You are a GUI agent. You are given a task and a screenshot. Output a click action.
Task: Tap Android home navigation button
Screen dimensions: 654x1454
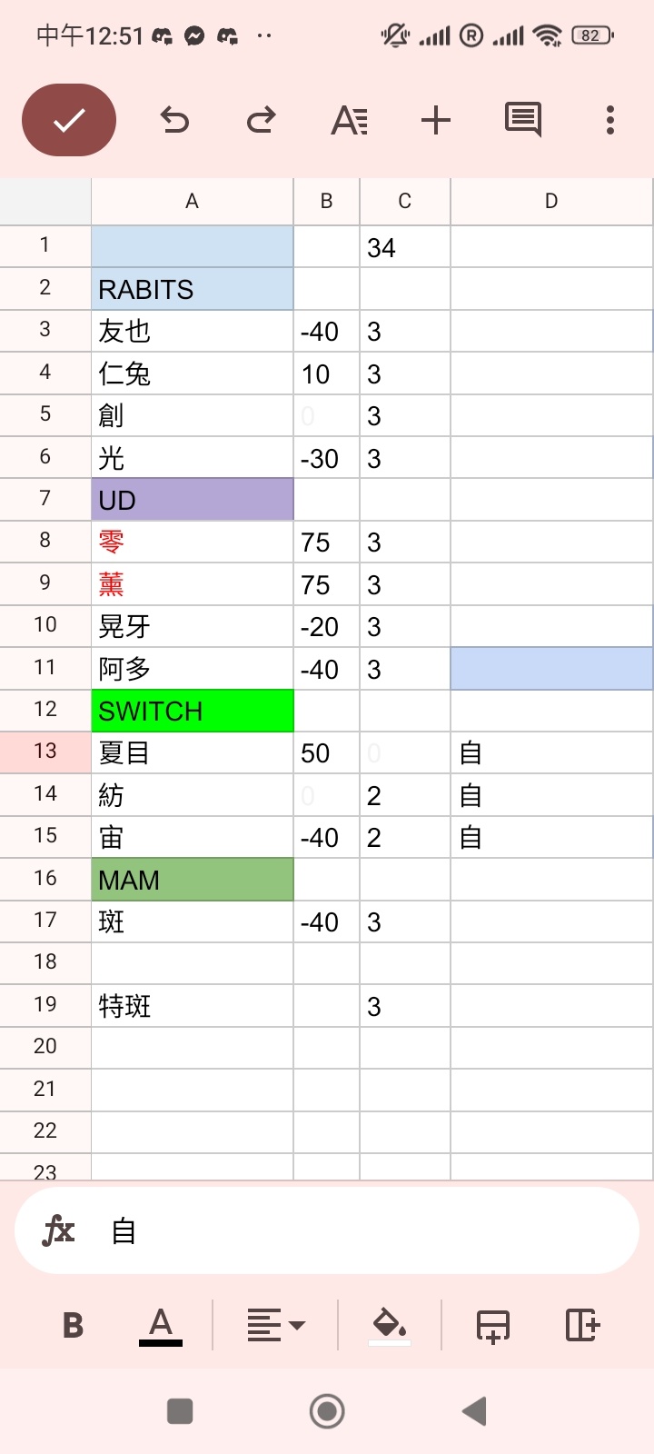click(327, 1411)
